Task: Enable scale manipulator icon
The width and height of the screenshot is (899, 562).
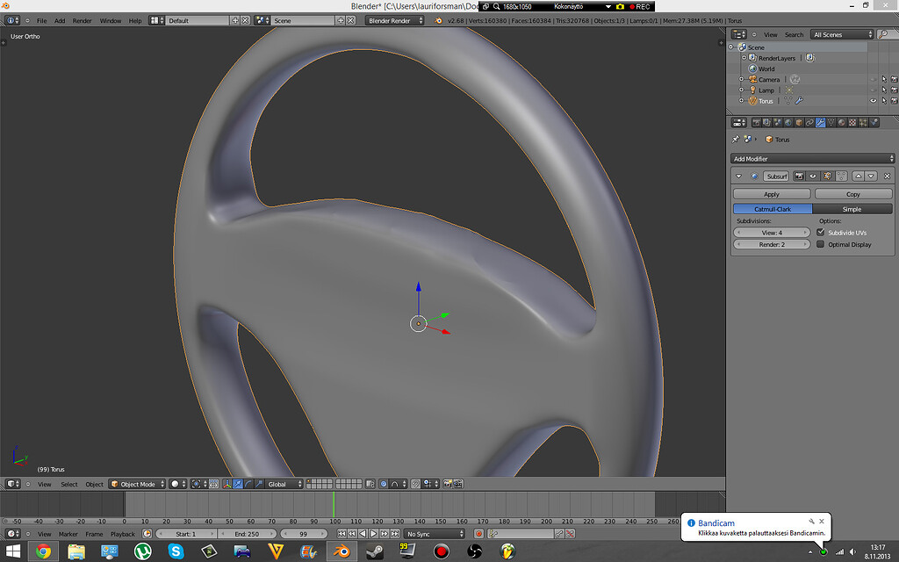Action: pyautogui.click(x=259, y=484)
